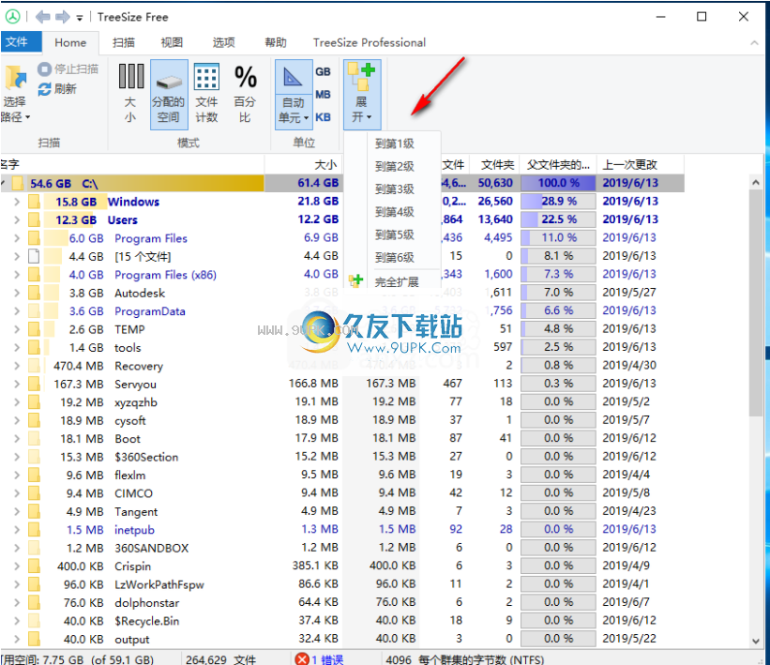Click the Servyou folder icon
The height and width of the screenshot is (665, 770).
pyautogui.click(x=34, y=384)
